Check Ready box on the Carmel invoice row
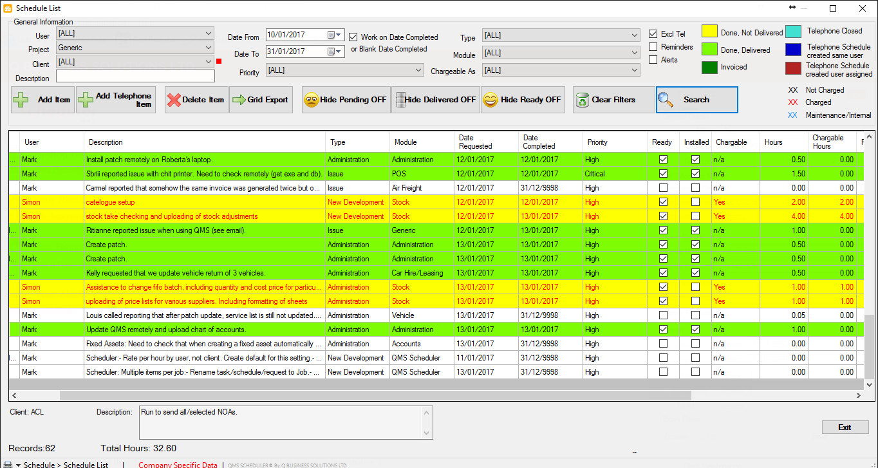This screenshot has width=878, height=468. tap(663, 188)
